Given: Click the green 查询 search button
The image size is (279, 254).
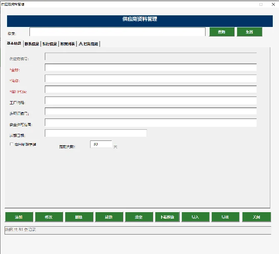Looking at the screenshot, I should 222,32.
